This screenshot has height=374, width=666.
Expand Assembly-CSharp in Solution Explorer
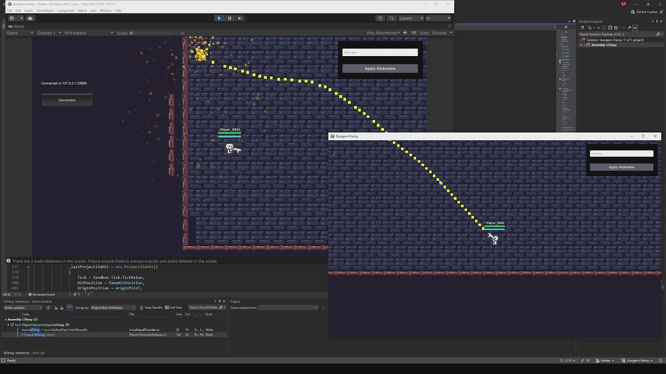click(x=582, y=45)
